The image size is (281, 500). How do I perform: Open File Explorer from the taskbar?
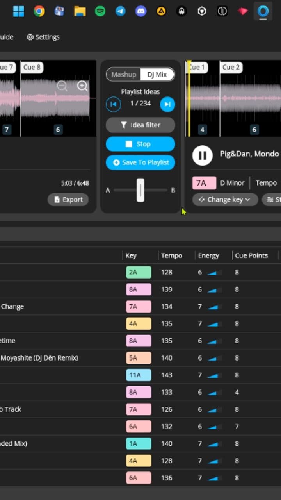[80, 11]
